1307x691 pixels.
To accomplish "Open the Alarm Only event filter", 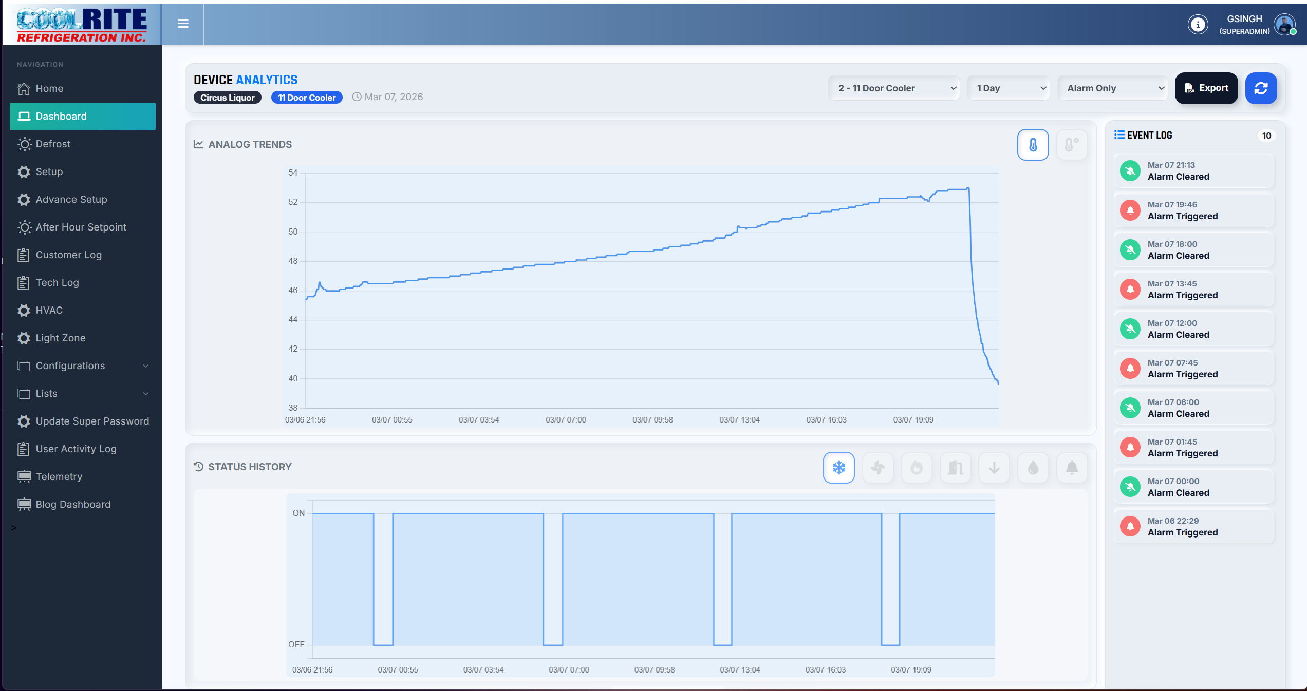I will pos(1113,88).
